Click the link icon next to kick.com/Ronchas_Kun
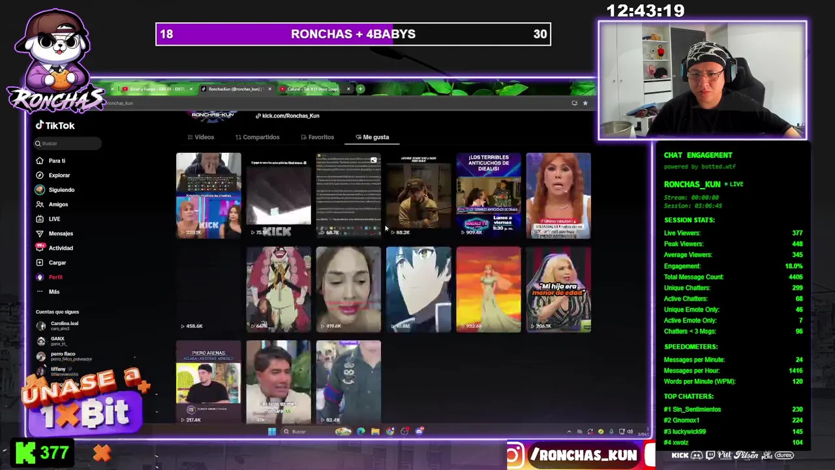The height and width of the screenshot is (470, 835). tap(258, 116)
